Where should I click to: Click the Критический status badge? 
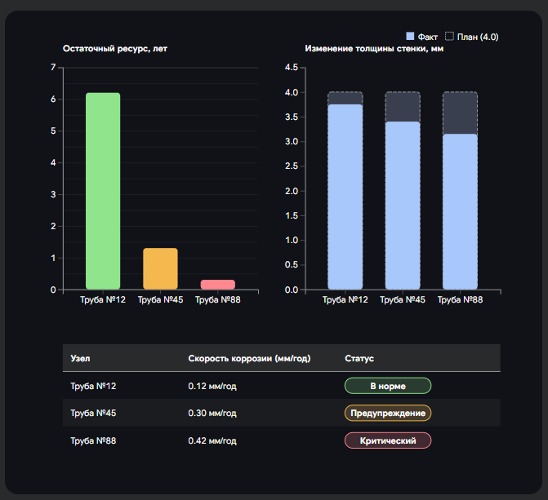coord(388,440)
